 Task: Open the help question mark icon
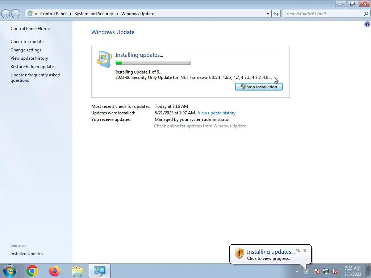coord(367,24)
